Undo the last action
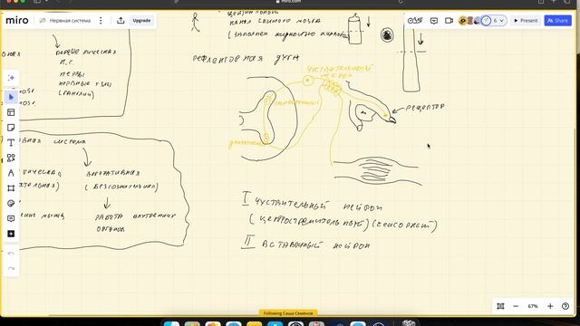Viewport: 580px width, 326px height. point(11,254)
